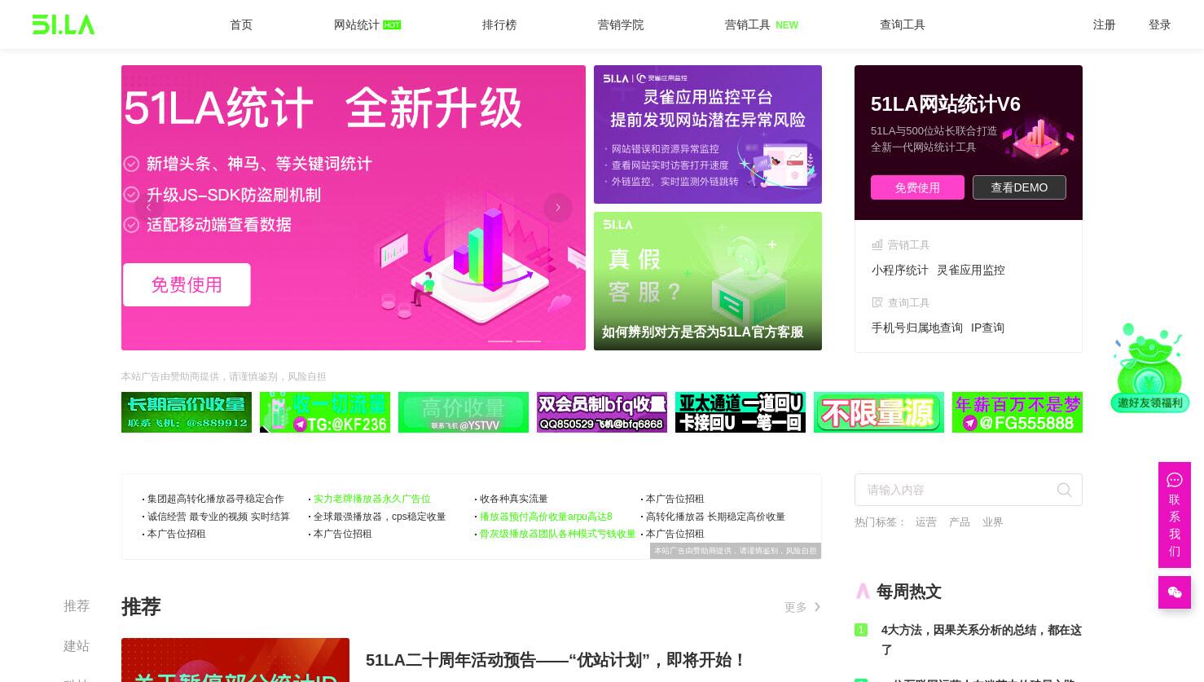
Task: Click the 注册 link
Action: (x=1105, y=24)
